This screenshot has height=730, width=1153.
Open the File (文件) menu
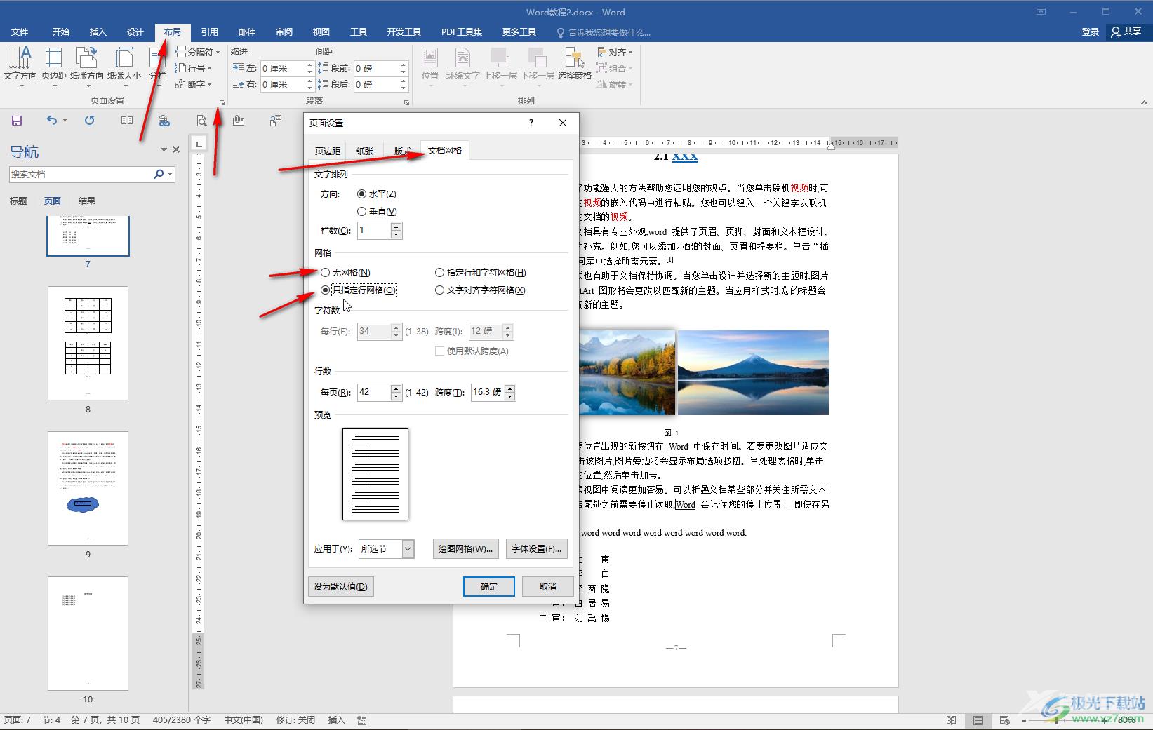(20, 32)
